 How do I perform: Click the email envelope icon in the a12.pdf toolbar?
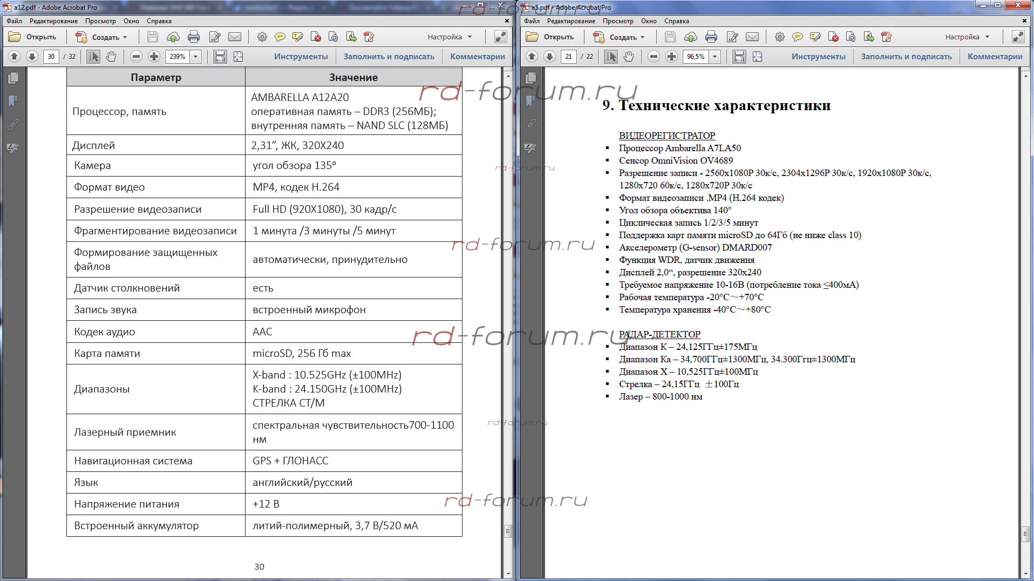coord(235,37)
